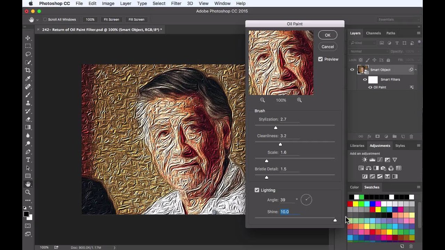Enable Scroll All Windows checkbox

(x=45, y=19)
